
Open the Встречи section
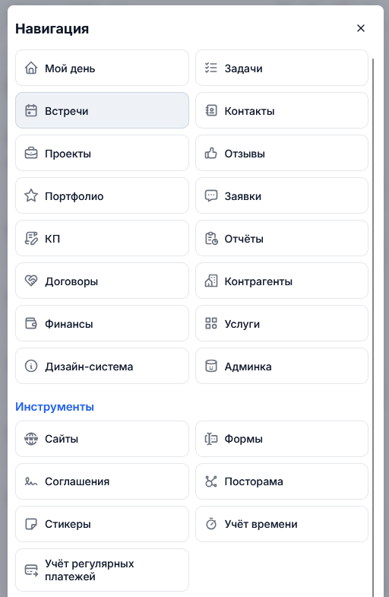[102, 110]
